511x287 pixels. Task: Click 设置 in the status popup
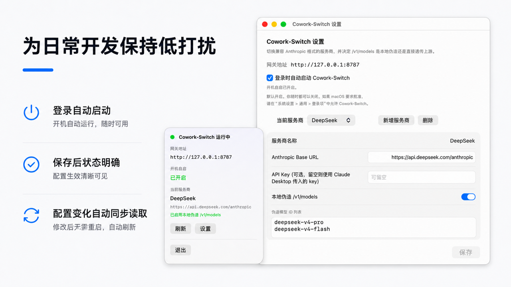(x=205, y=229)
